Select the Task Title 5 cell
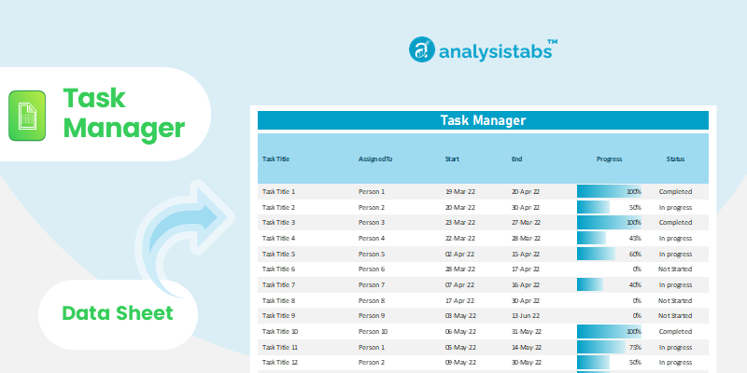This screenshot has height=373, width=747. point(278,254)
